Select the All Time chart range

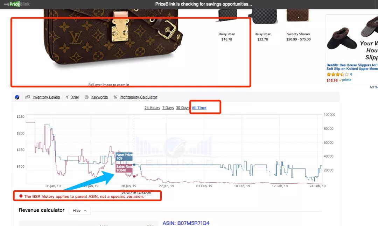[x=199, y=108]
